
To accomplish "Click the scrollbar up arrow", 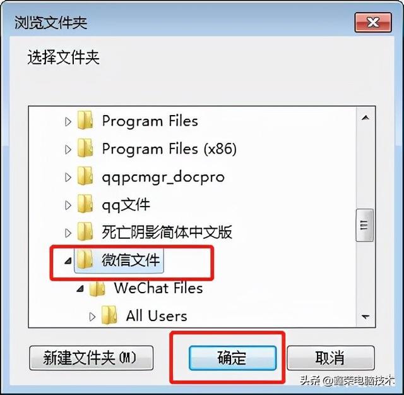I will [365, 118].
